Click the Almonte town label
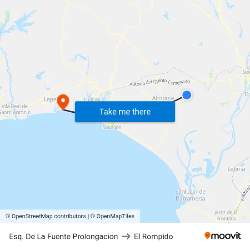The image size is (250, 250). 163,98
